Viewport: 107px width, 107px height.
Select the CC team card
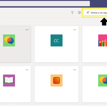[x=57, y=44]
